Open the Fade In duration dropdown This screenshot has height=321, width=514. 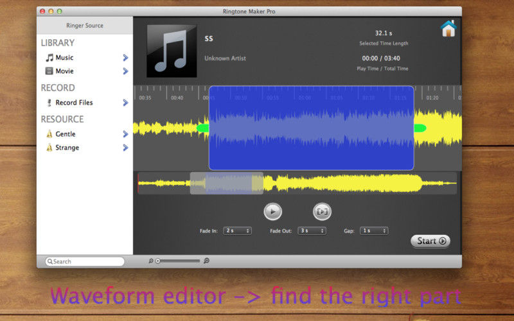click(237, 231)
